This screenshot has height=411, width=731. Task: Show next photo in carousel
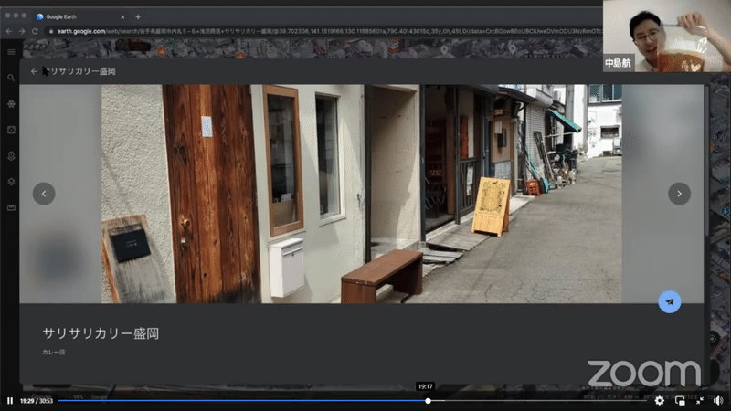click(x=679, y=194)
